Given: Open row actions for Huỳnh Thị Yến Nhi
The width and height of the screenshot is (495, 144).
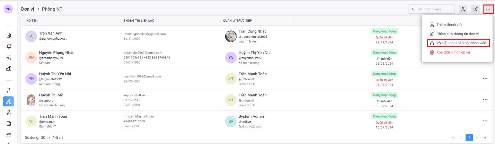Looking at the screenshot, I should click(x=485, y=78).
